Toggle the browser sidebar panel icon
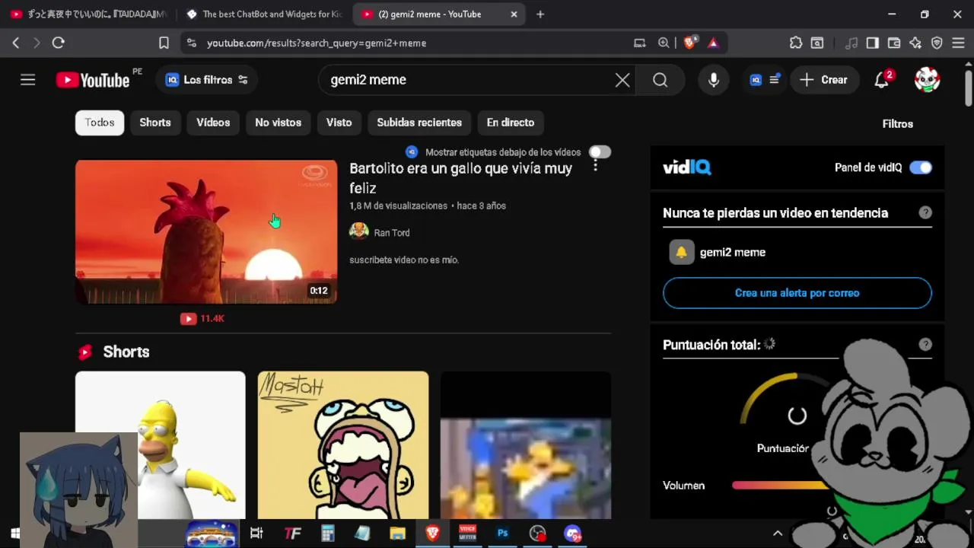The width and height of the screenshot is (974, 548). (873, 43)
